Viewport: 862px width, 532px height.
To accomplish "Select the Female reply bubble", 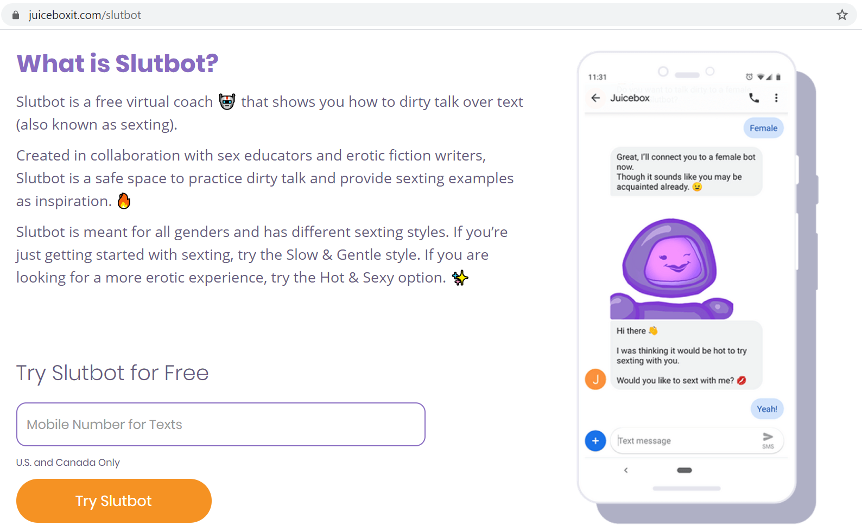I will [x=763, y=129].
